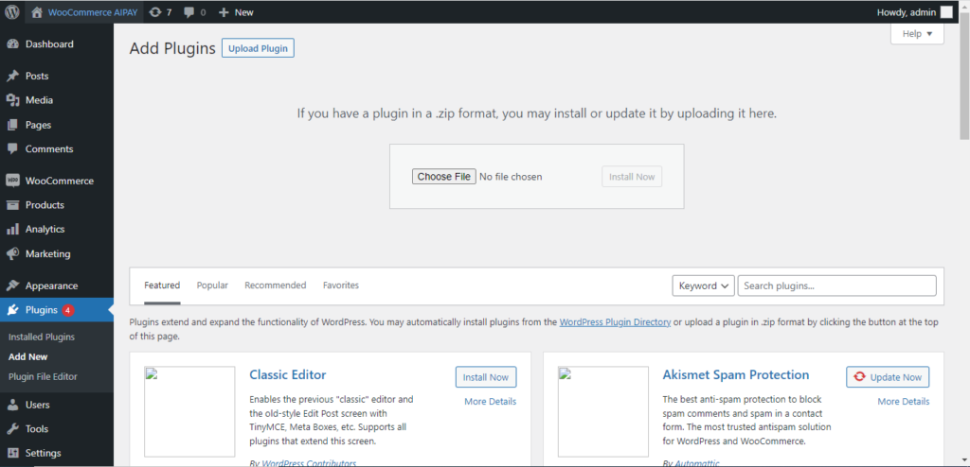970x467 pixels.
Task: Click the Marketing megaphone icon
Action: [11, 254]
